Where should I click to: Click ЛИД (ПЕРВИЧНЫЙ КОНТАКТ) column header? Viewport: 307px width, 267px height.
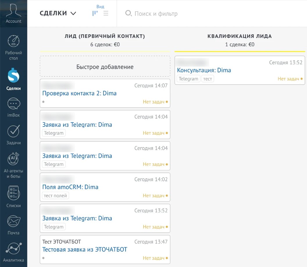pyautogui.click(x=105, y=36)
